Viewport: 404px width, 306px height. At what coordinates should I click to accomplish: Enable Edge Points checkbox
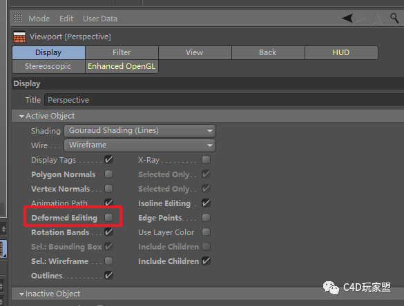206,218
